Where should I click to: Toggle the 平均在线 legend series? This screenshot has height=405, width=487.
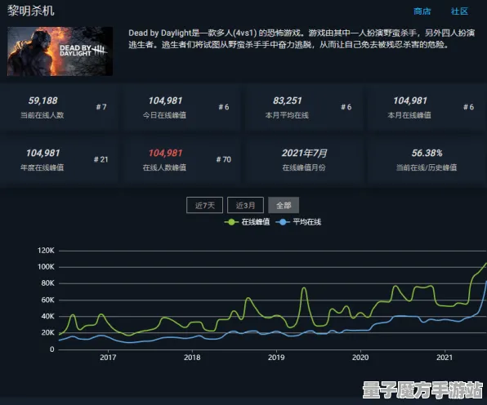pos(298,222)
